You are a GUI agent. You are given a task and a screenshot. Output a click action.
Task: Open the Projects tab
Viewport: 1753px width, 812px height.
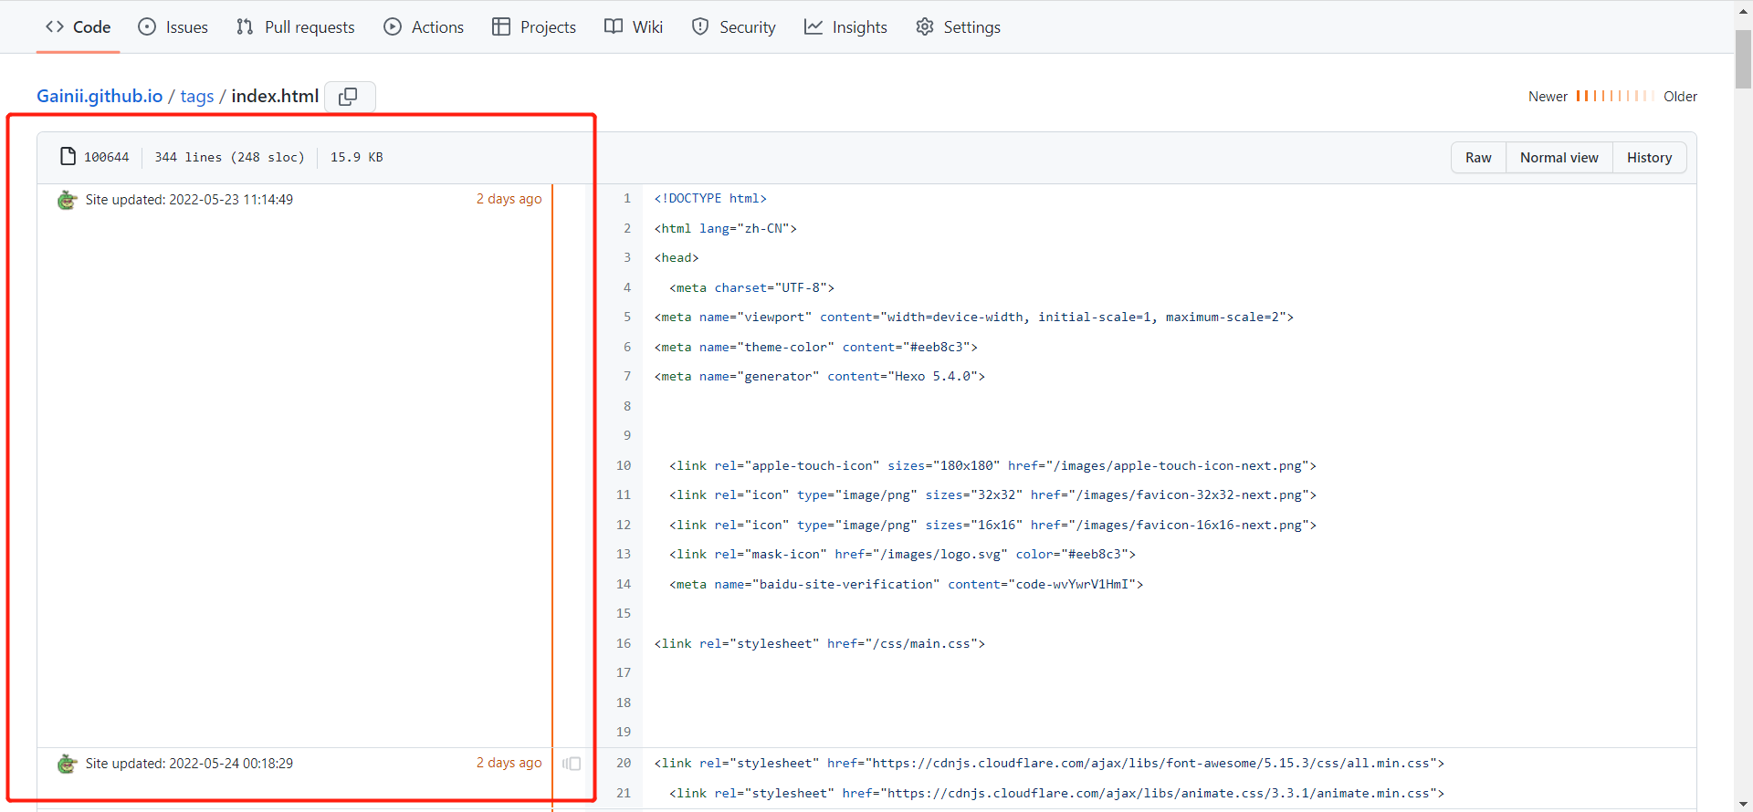point(534,26)
